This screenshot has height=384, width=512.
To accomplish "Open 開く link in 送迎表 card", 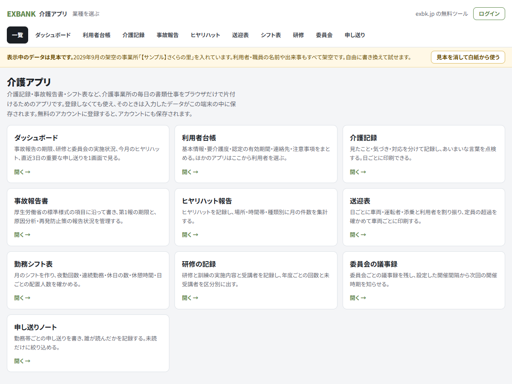I will pos(358,235).
